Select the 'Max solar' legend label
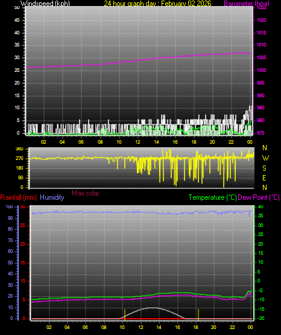Image resolution: width=281 pixels, height=335 pixels. tap(86, 193)
